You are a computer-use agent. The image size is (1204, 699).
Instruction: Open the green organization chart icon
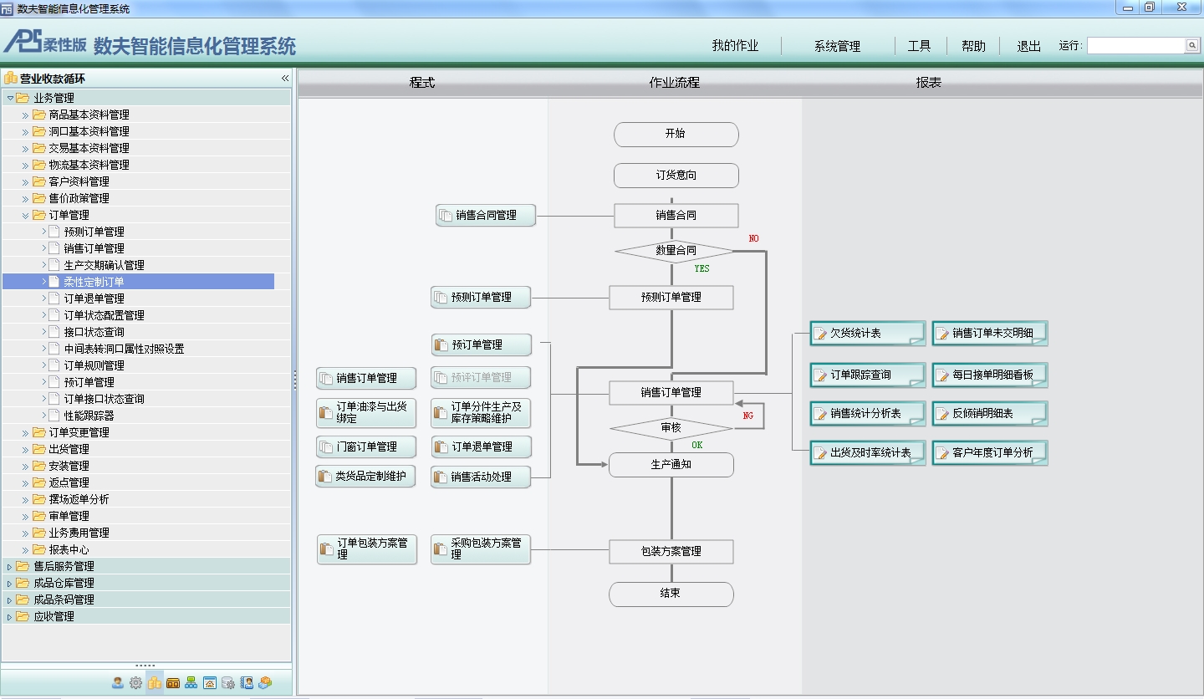(x=191, y=682)
